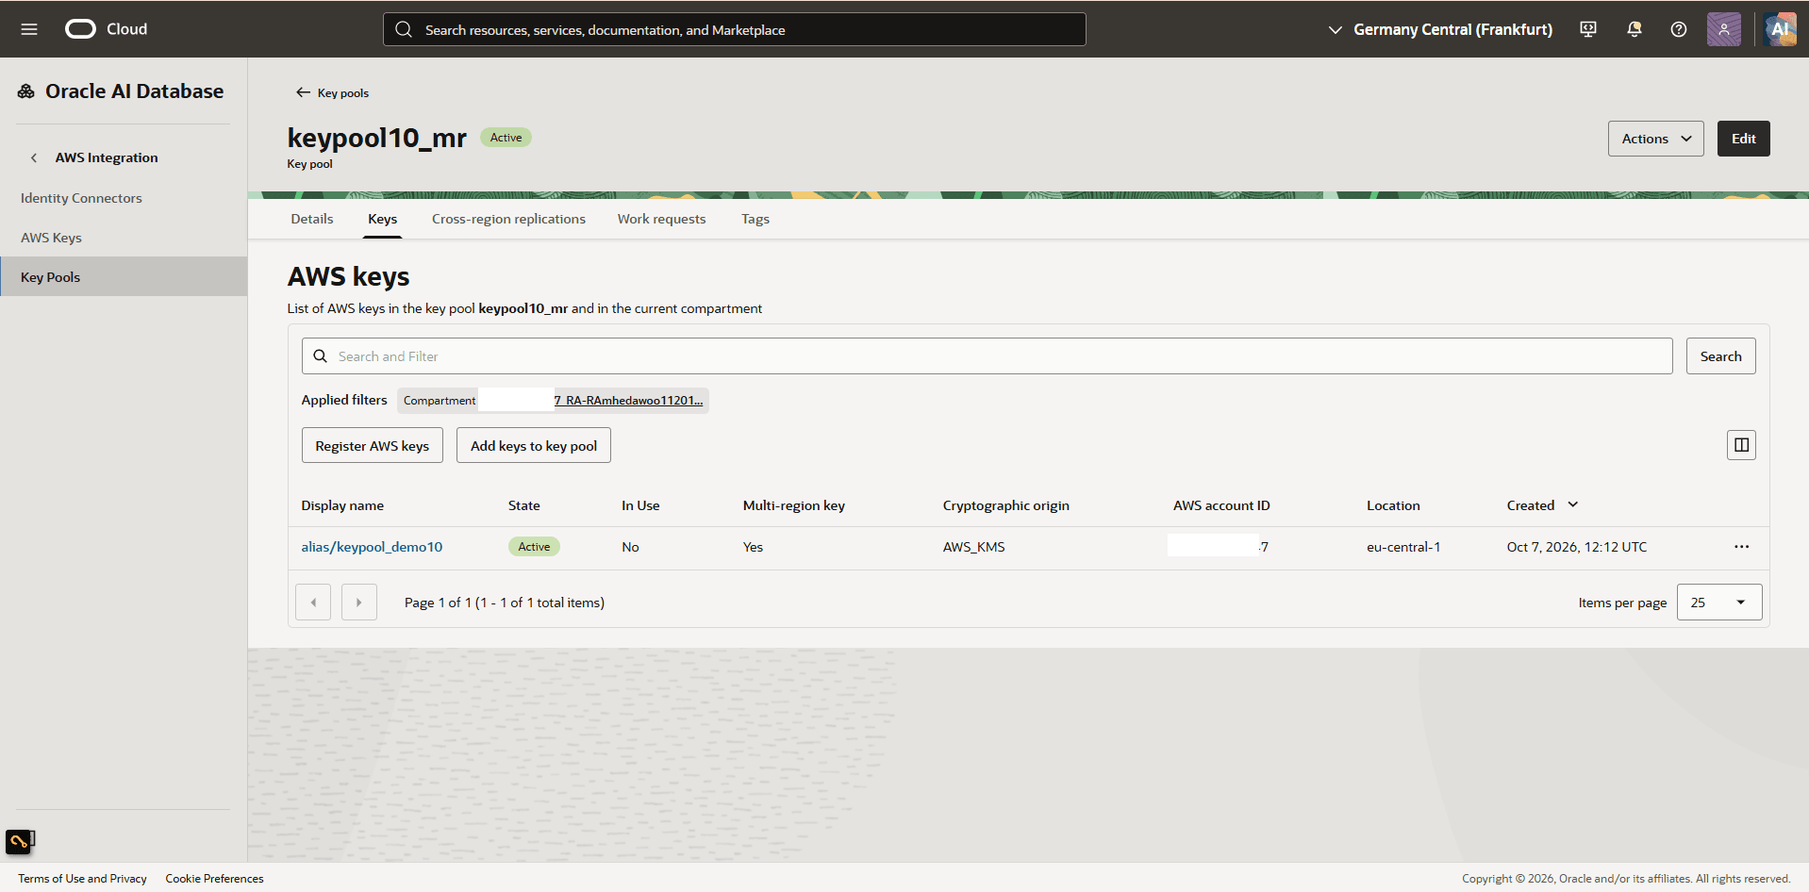Launch the AI assistant icon
This screenshot has width=1809, height=892.
coord(1781,29)
